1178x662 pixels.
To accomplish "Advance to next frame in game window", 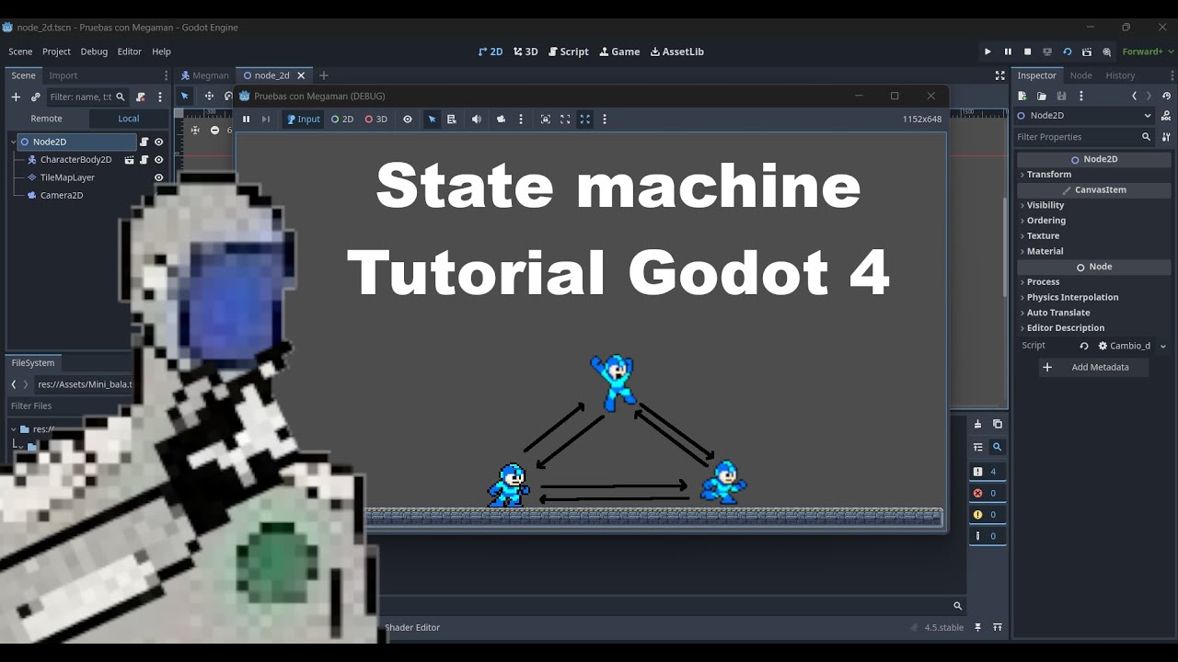I will [x=266, y=119].
